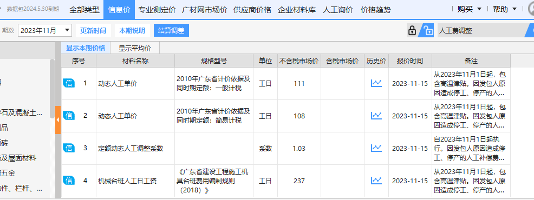Image resolution: width=534 pixels, height=200 pixels.
Task: Click the 单位 column header
Action: click(x=265, y=61)
